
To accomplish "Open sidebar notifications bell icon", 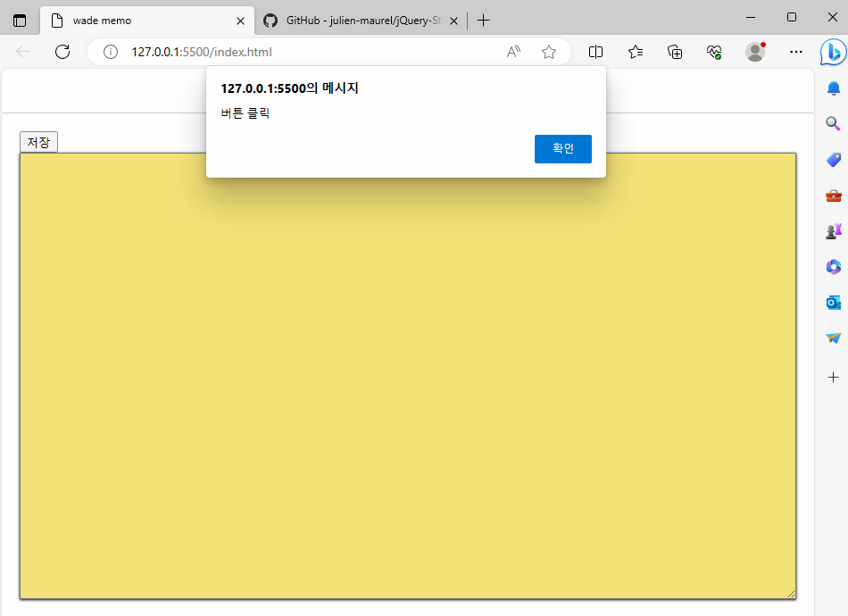I will pos(834,88).
